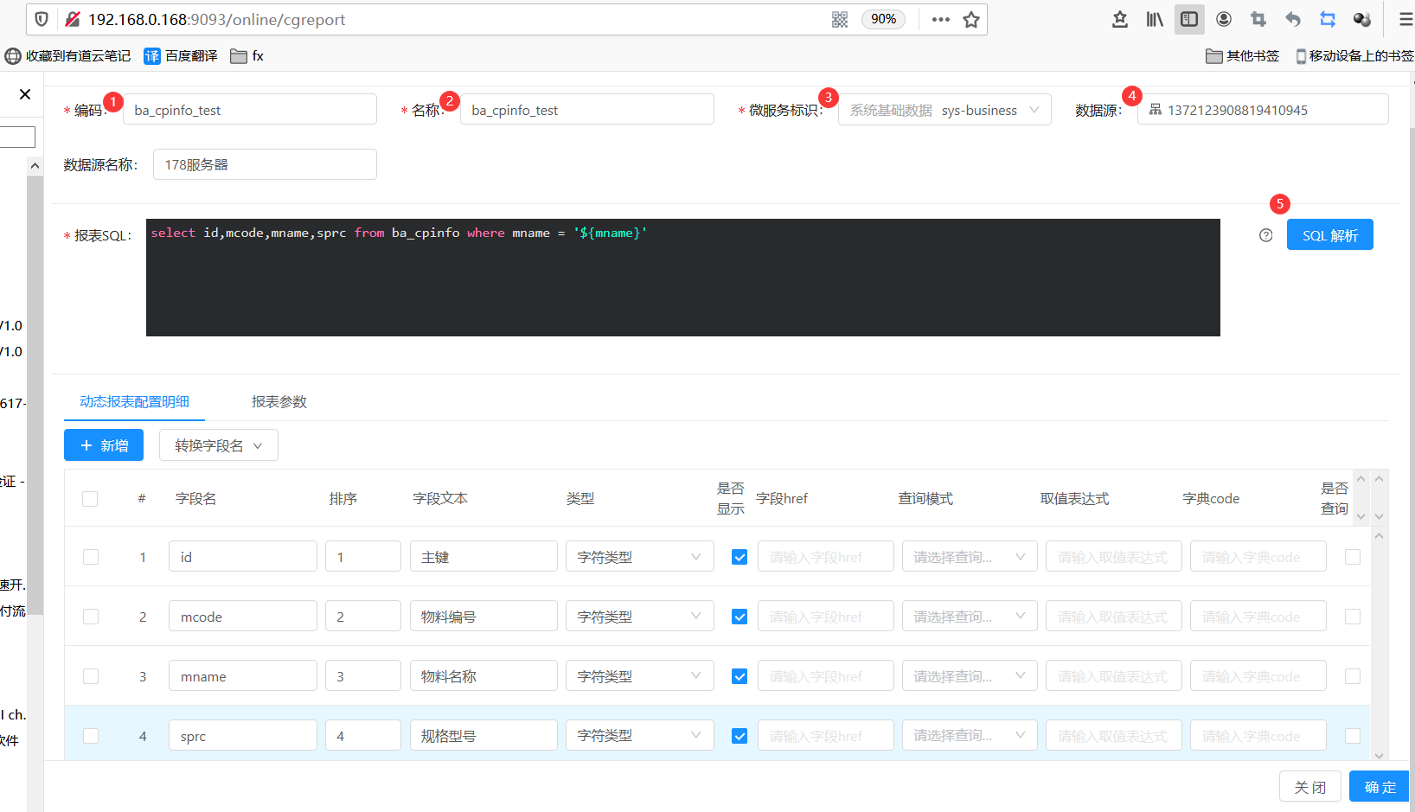The image size is (1415, 812).
Task: Click the 编码 input field
Action: point(250,110)
